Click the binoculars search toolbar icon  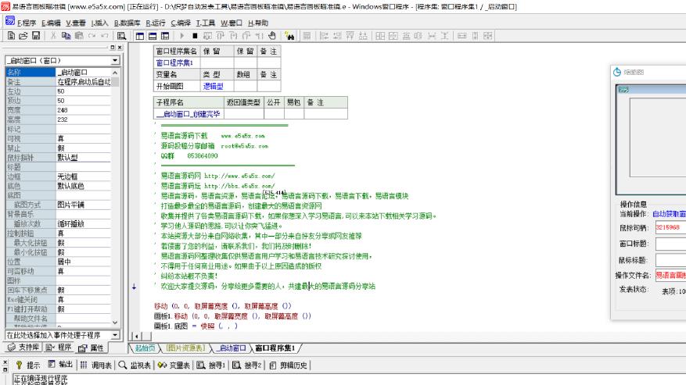coord(289,35)
